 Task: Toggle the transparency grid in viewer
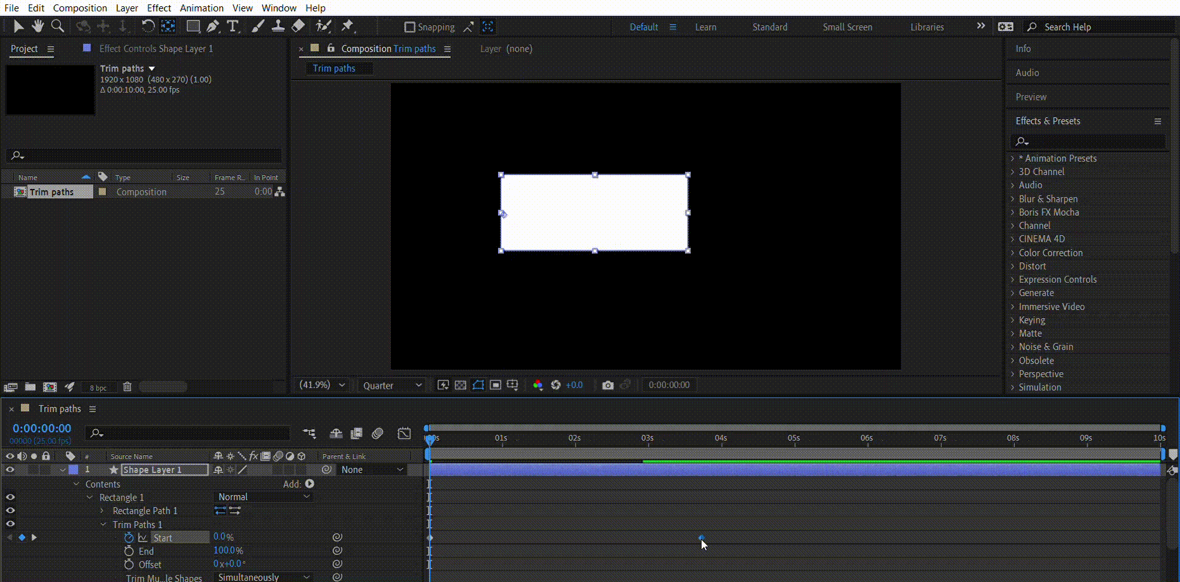click(x=461, y=385)
